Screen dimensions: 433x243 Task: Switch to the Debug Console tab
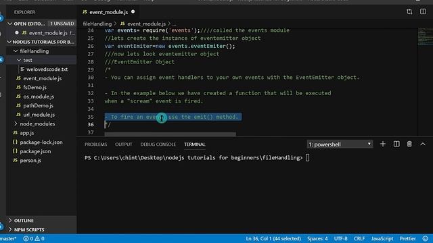point(158,144)
